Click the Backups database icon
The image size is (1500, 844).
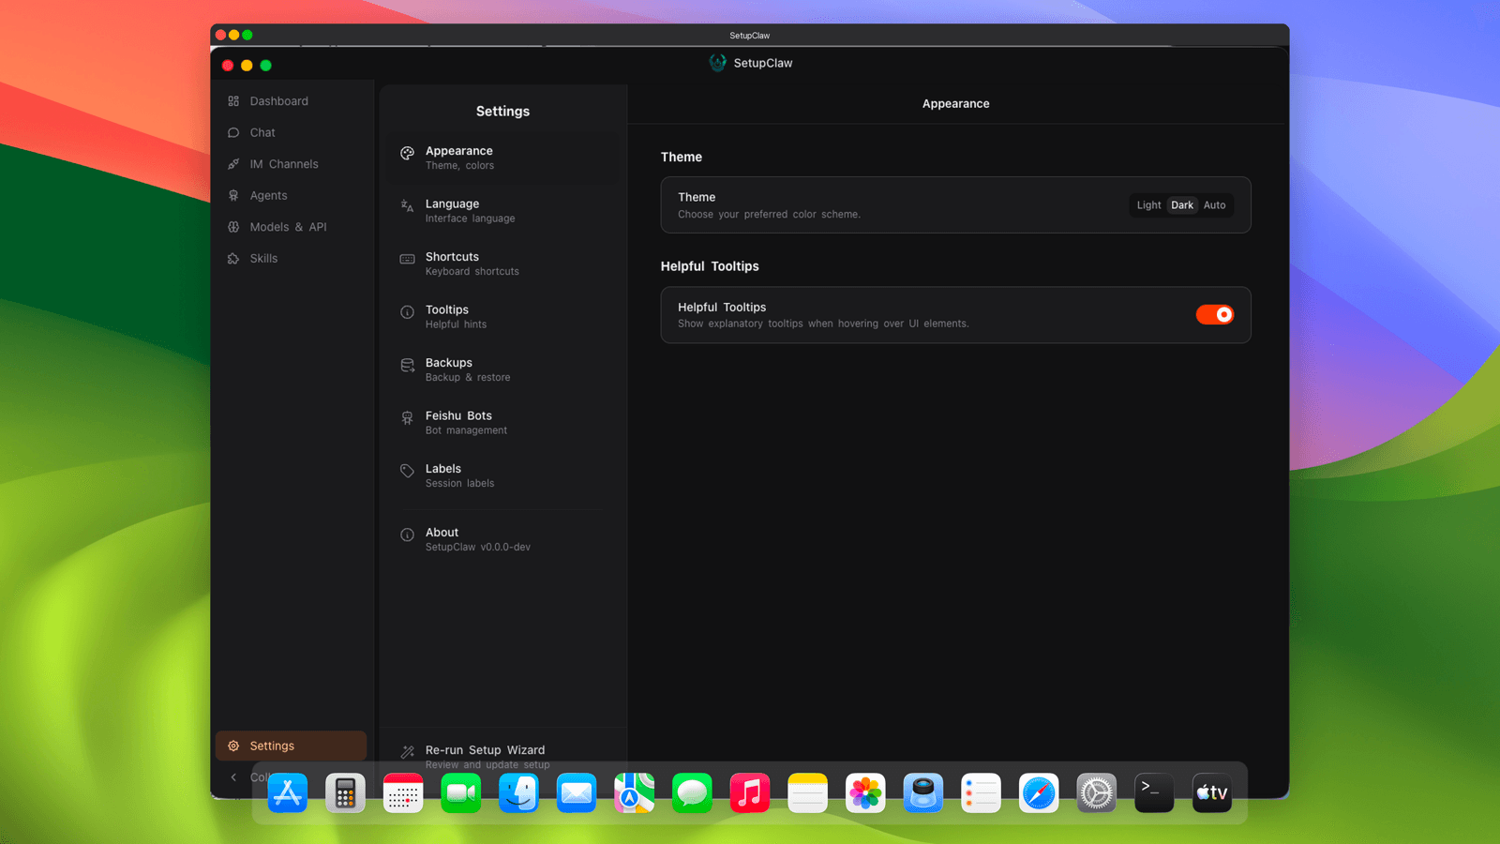point(407,365)
